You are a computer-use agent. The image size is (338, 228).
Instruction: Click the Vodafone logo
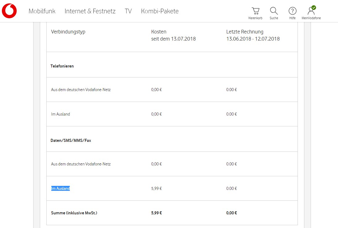(x=9, y=11)
